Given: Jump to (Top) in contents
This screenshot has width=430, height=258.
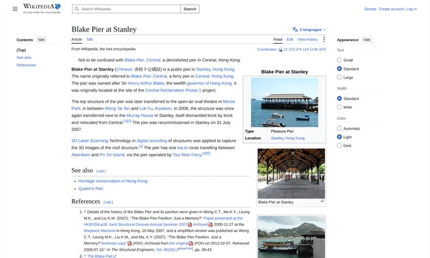Looking at the screenshot, I should tap(21, 50).
